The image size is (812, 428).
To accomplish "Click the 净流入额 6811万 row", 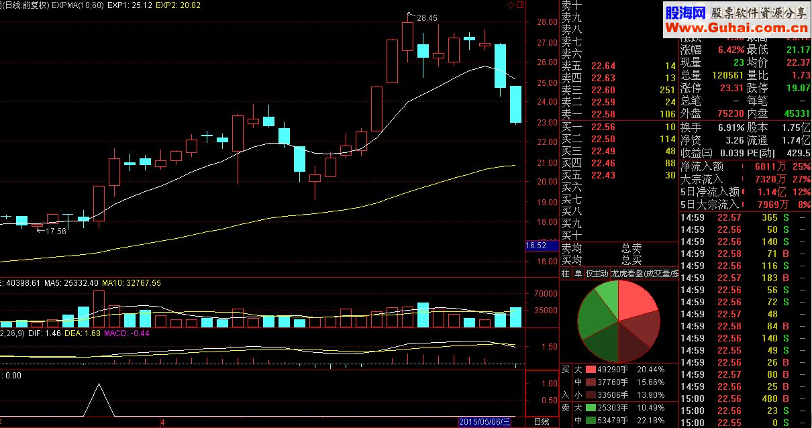I will coord(746,166).
